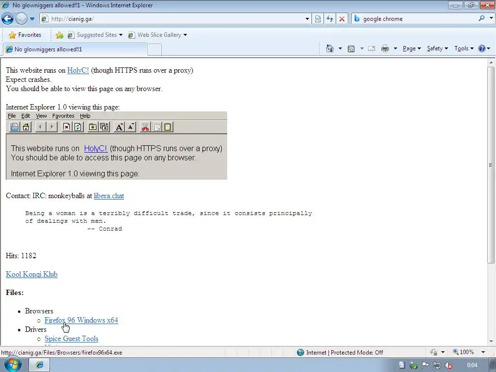Open the Favorites center button

25,35
